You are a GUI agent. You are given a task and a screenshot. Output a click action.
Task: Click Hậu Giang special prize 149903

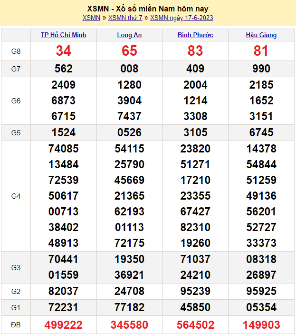tap(261, 325)
